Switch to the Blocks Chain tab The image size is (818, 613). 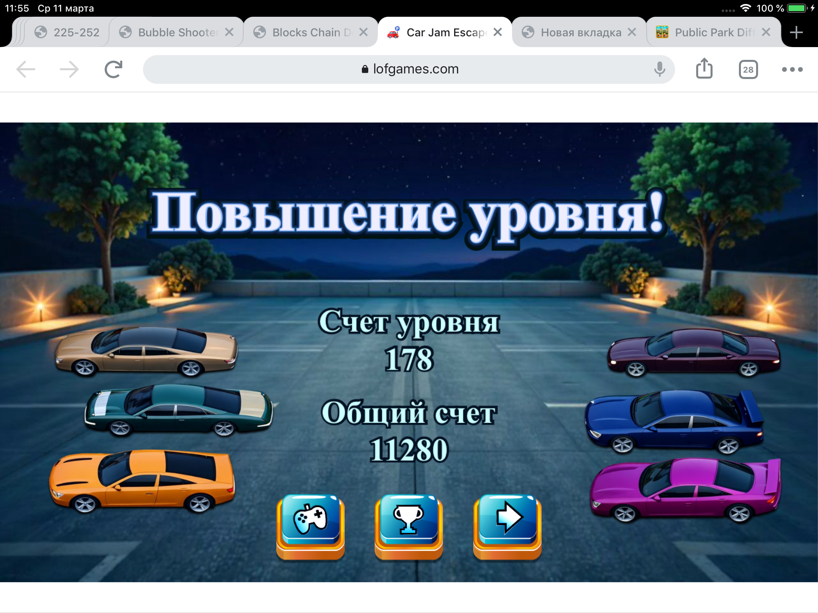pos(306,32)
